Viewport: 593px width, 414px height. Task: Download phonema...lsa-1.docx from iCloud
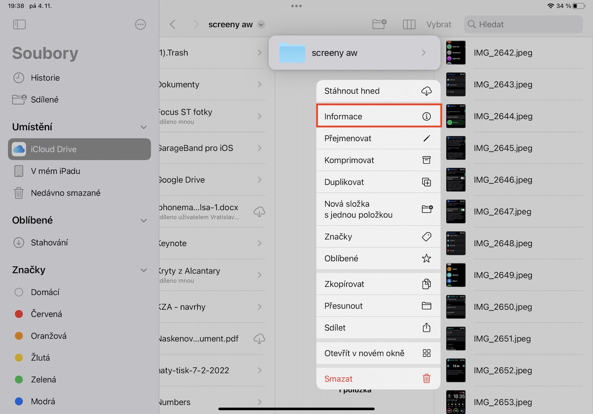pyautogui.click(x=259, y=212)
